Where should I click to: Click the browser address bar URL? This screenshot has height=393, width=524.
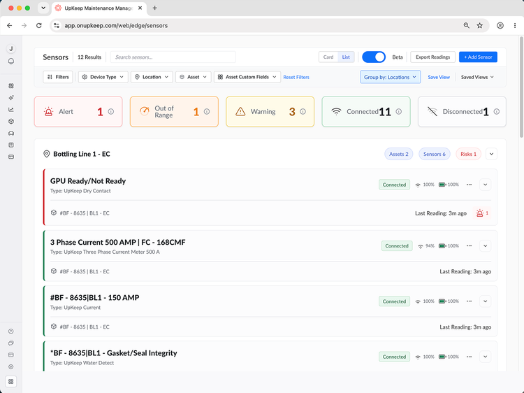point(116,26)
